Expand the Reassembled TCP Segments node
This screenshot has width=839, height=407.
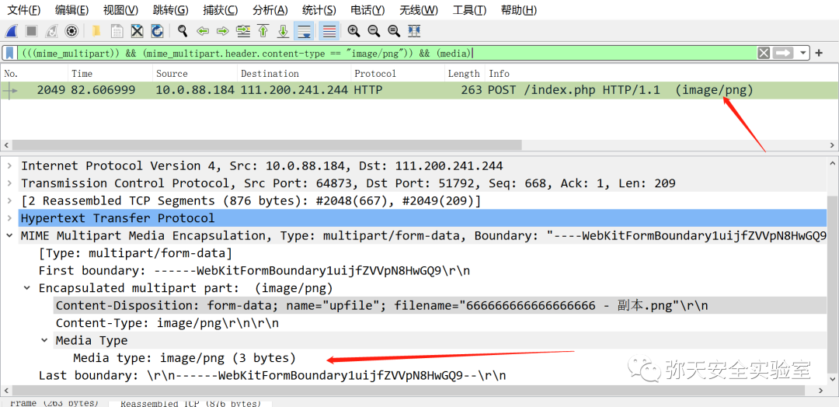pos(9,201)
